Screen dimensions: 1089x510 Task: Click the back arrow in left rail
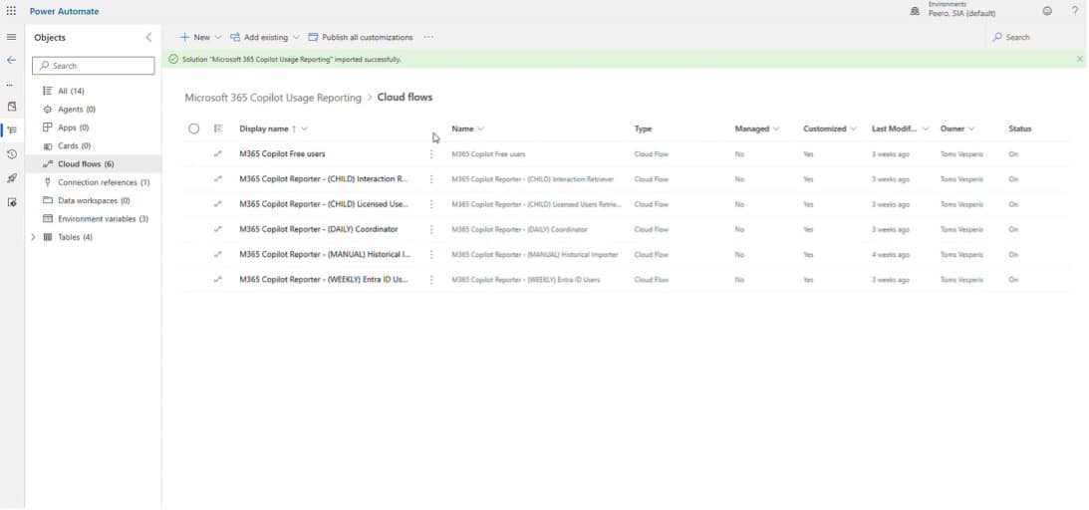click(x=11, y=61)
